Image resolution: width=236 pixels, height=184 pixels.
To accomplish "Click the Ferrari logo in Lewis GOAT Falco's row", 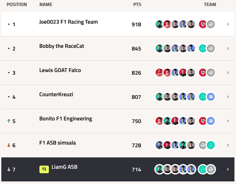I will tap(203, 73).
